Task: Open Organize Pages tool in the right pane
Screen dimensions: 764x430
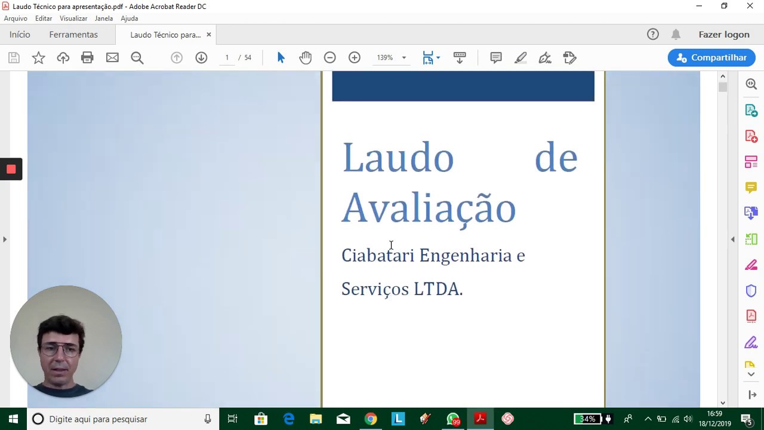Action: [x=751, y=162]
